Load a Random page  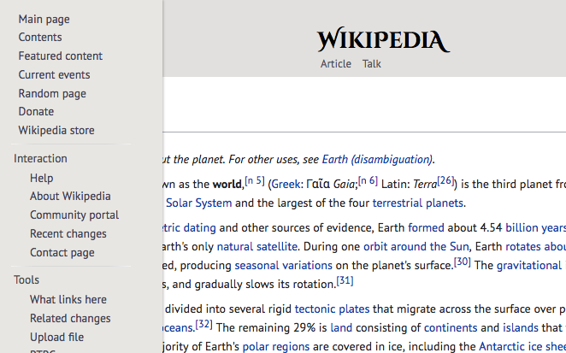[52, 93]
